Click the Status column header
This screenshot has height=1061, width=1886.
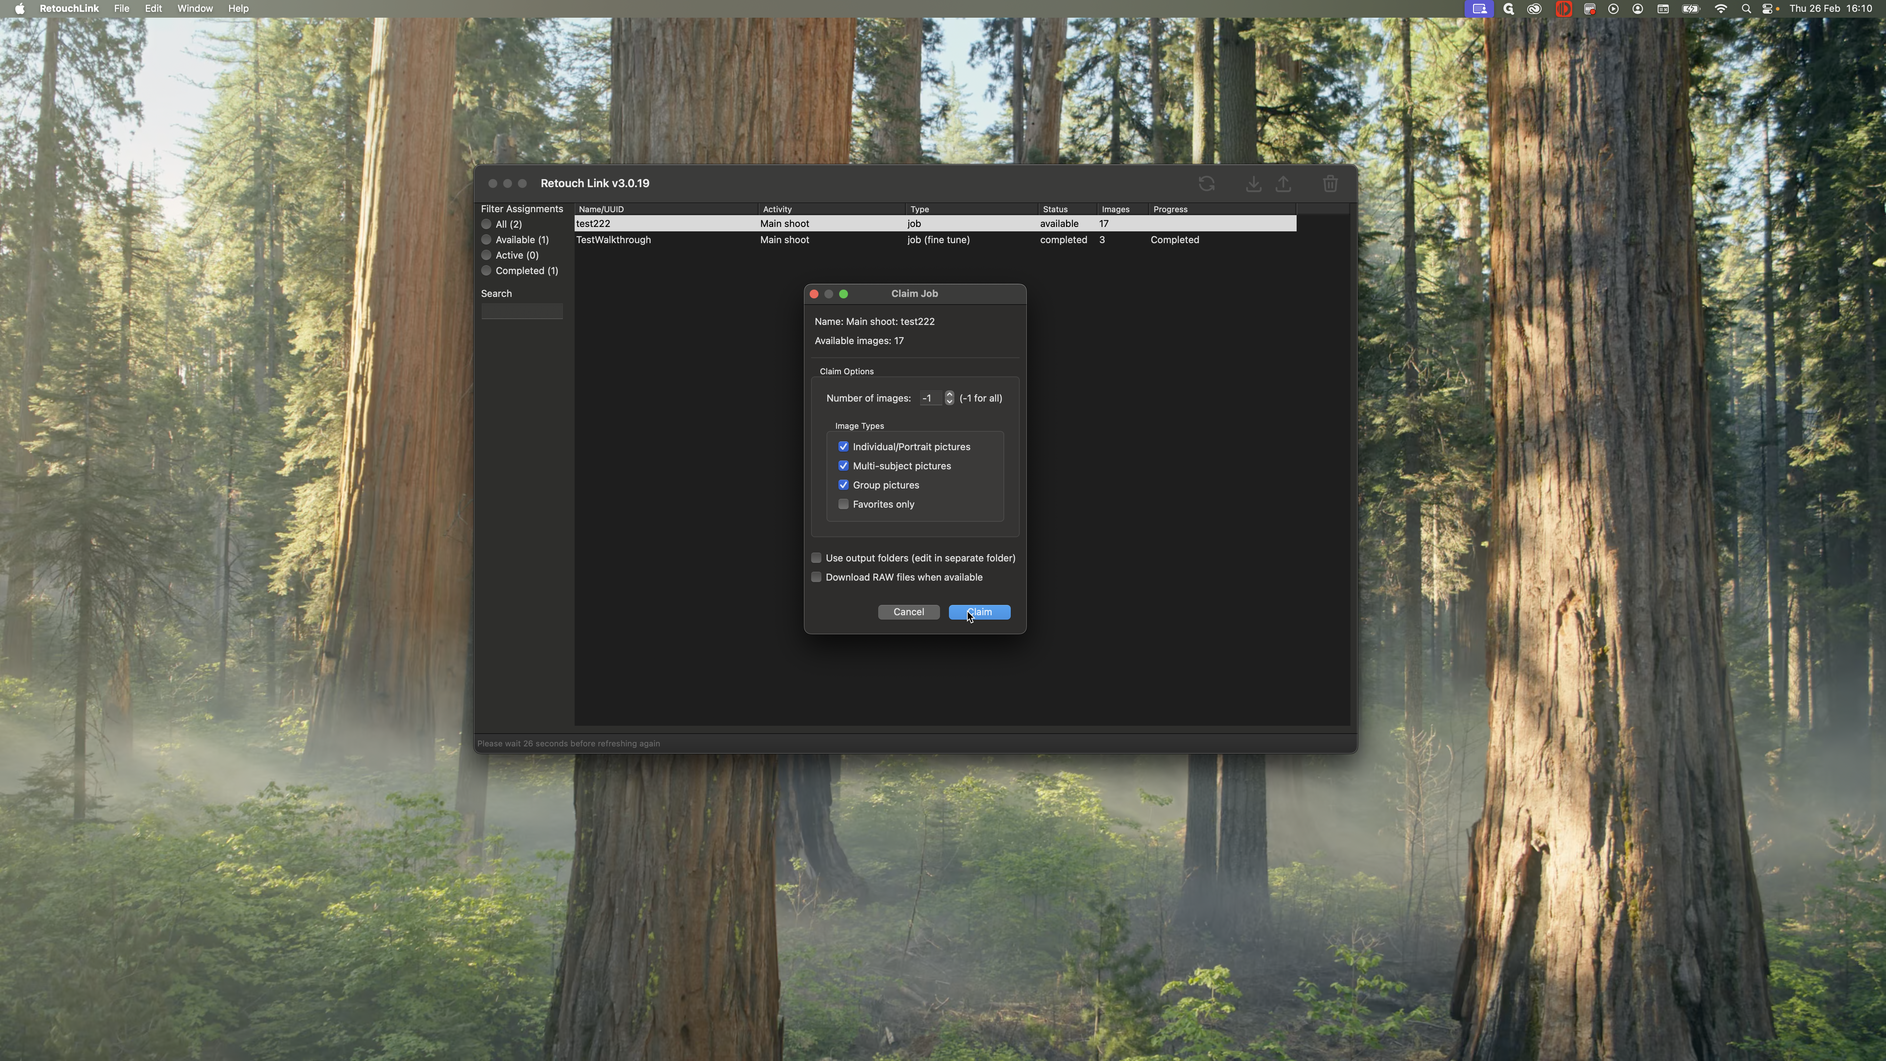pos(1055,209)
